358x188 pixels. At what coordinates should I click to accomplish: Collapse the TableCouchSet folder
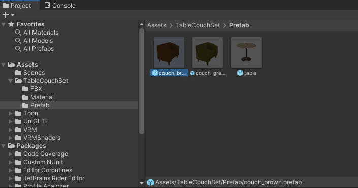[11, 81]
